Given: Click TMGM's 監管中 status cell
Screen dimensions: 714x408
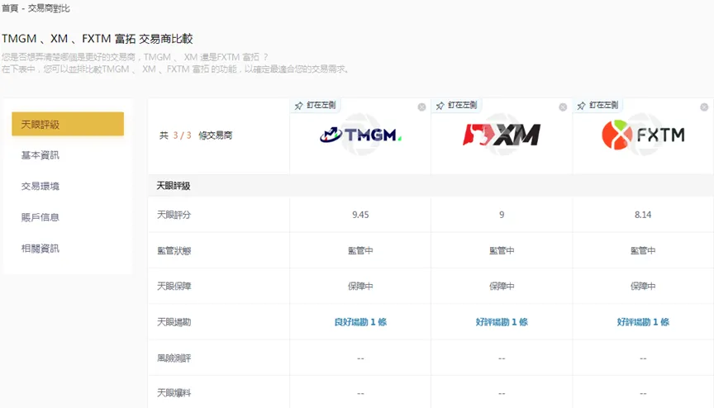Looking at the screenshot, I should (x=360, y=250).
